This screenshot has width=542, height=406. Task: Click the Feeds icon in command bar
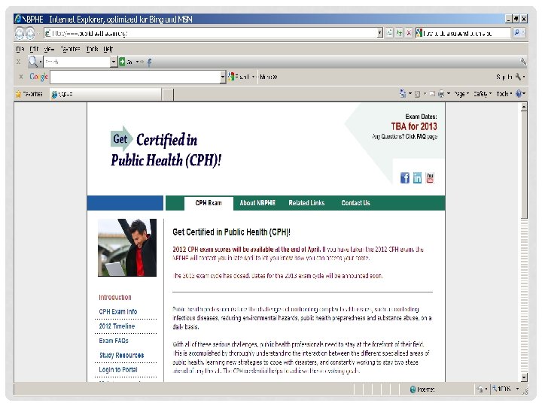click(417, 94)
